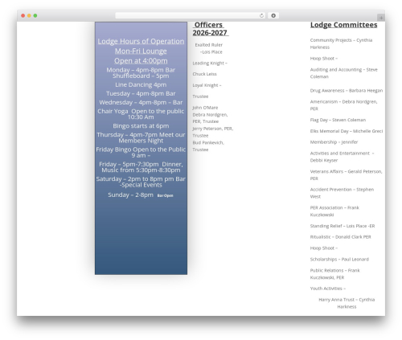402x340 pixels.
Task: Select the Officers 2026-2027 heading
Action: tap(211, 29)
